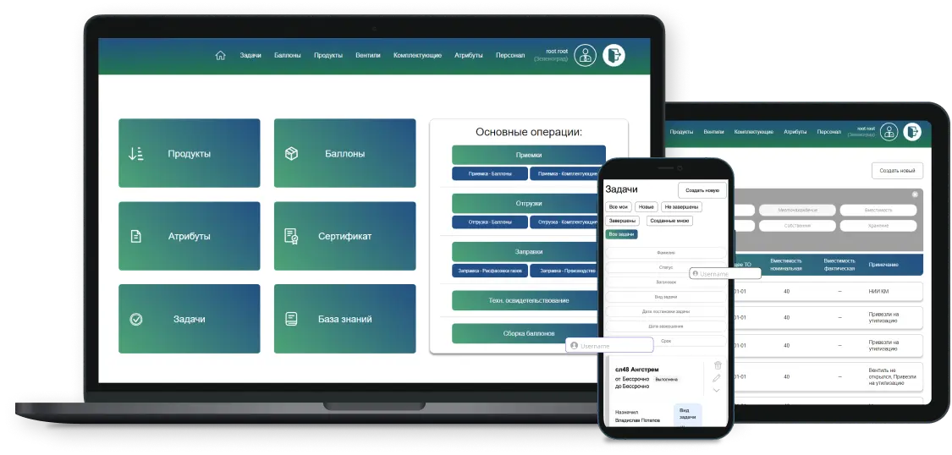952x455 pixels.
Task: Toggle the Новые filter chip on phone
Action: tap(647, 207)
